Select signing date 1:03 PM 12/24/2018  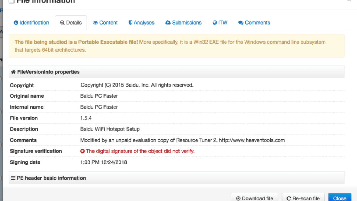point(103,162)
